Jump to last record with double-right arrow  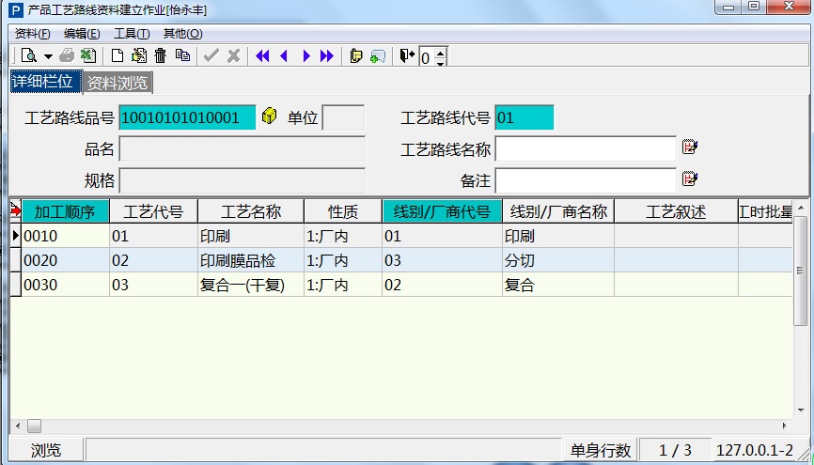tap(327, 55)
